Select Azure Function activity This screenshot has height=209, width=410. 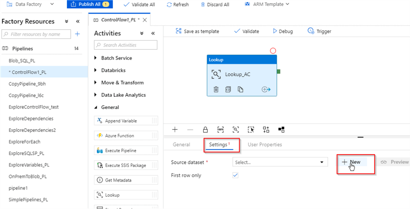point(126,136)
